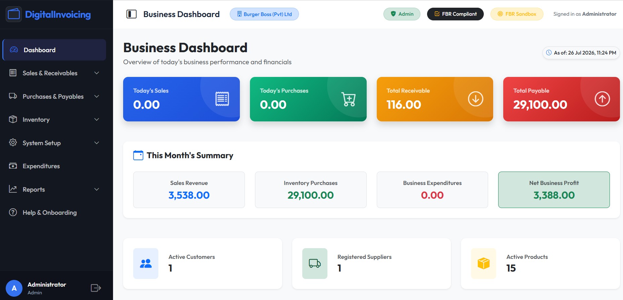The image size is (623, 300).
Task: Click the receipt icon on Today's Sales card
Action: click(x=222, y=99)
